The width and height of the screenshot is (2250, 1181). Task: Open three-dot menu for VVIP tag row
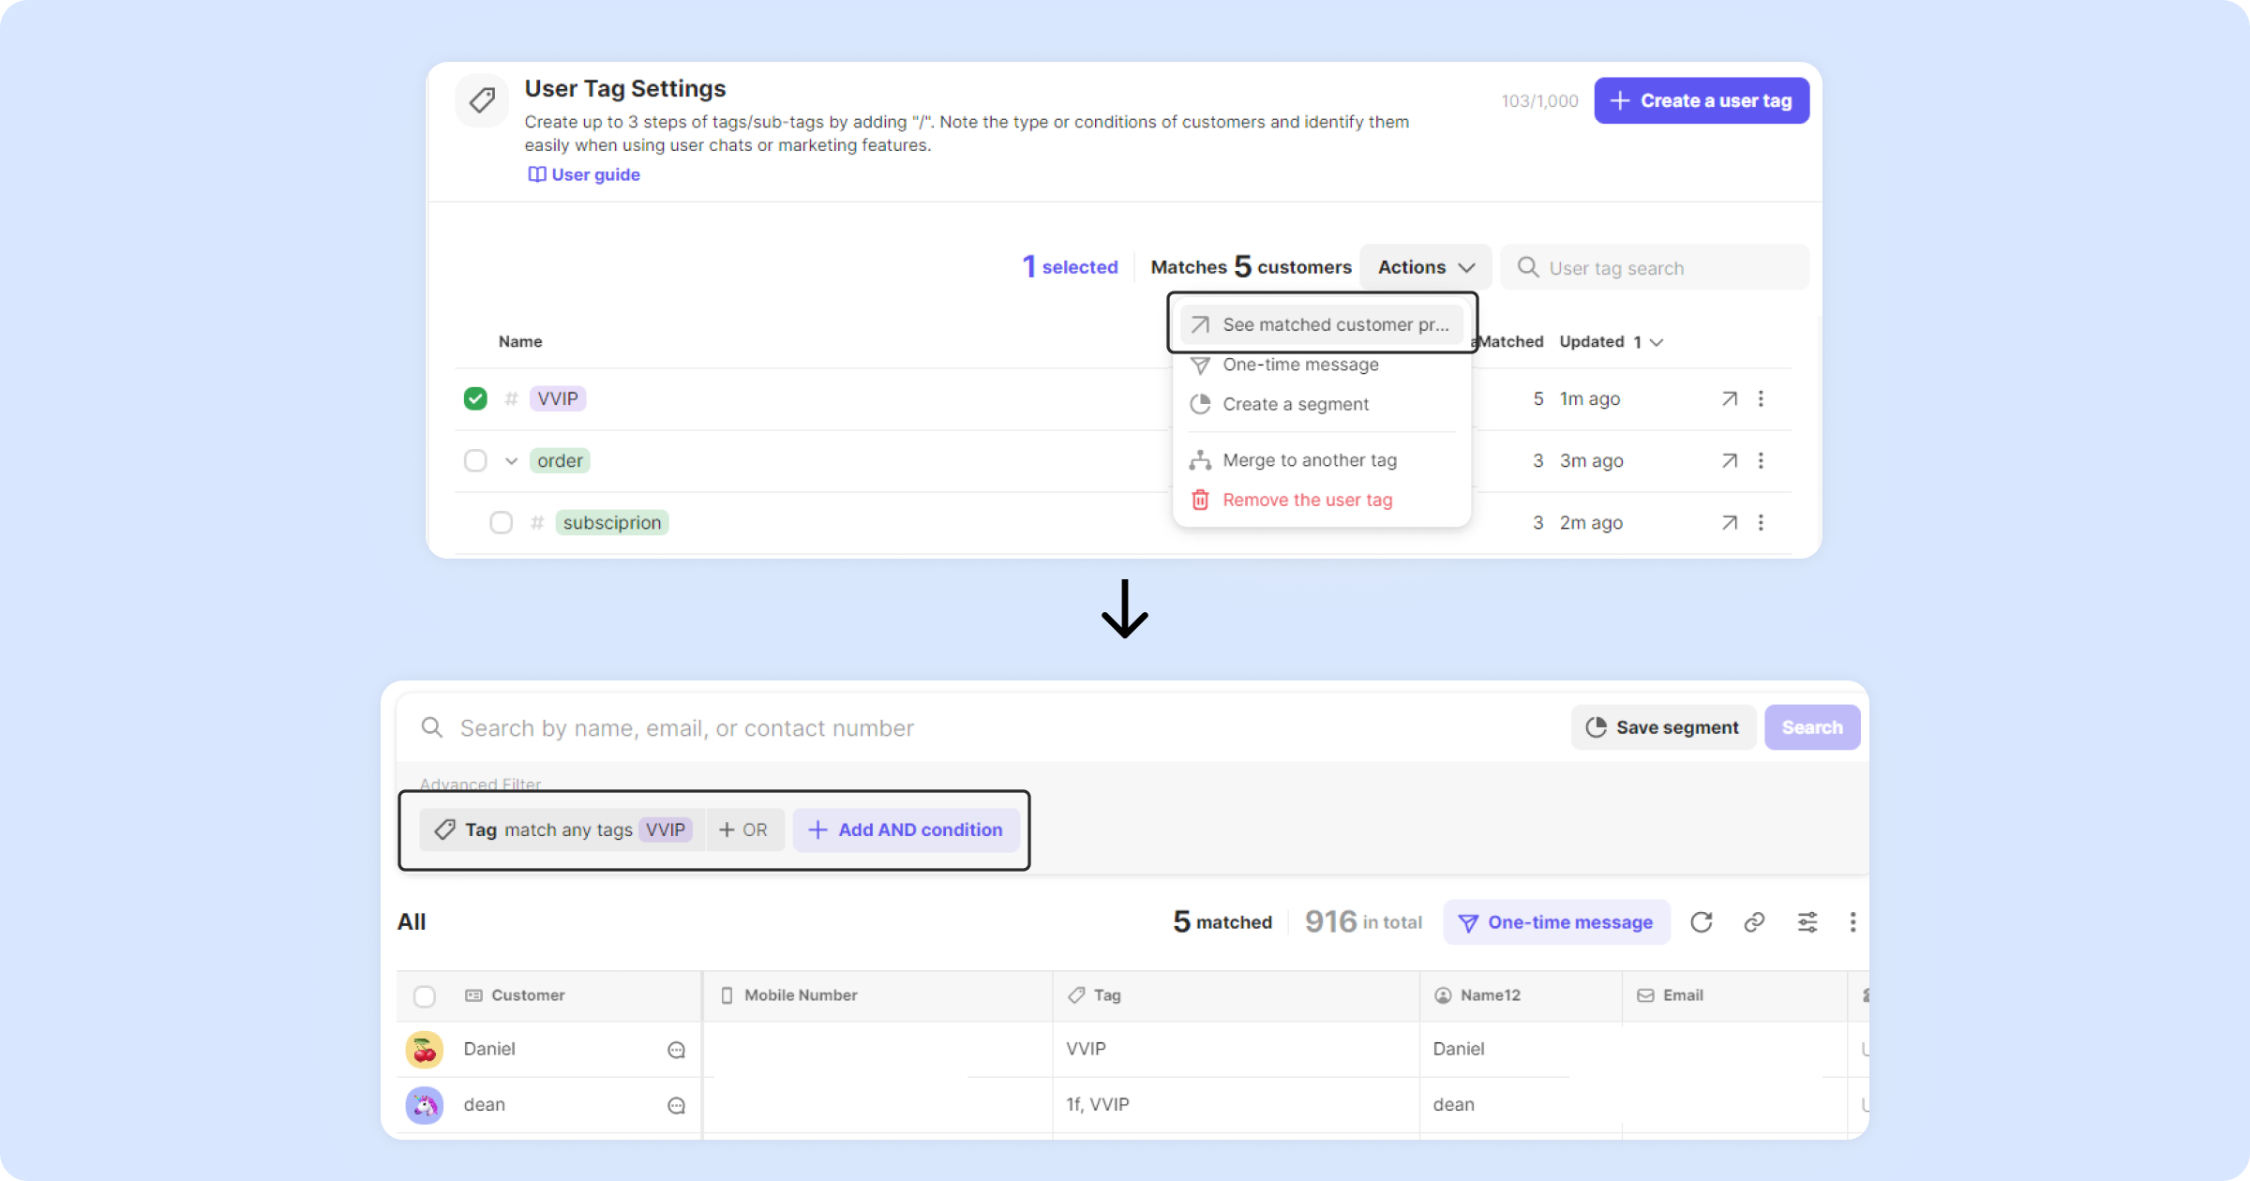(x=1761, y=399)
